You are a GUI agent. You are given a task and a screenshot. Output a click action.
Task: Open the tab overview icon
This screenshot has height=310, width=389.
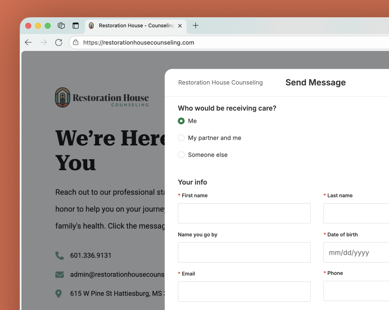tap(61, 26)
